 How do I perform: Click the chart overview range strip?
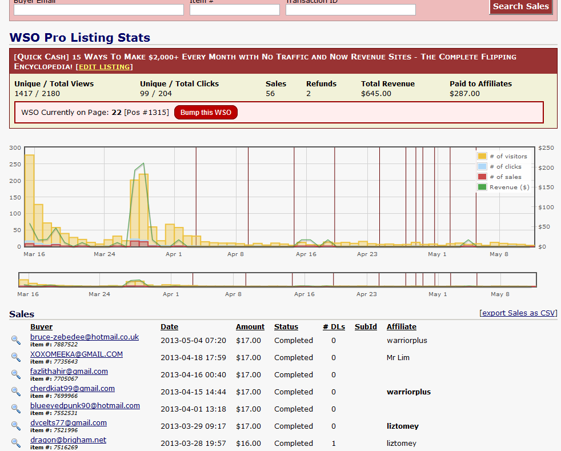[278, 280]
